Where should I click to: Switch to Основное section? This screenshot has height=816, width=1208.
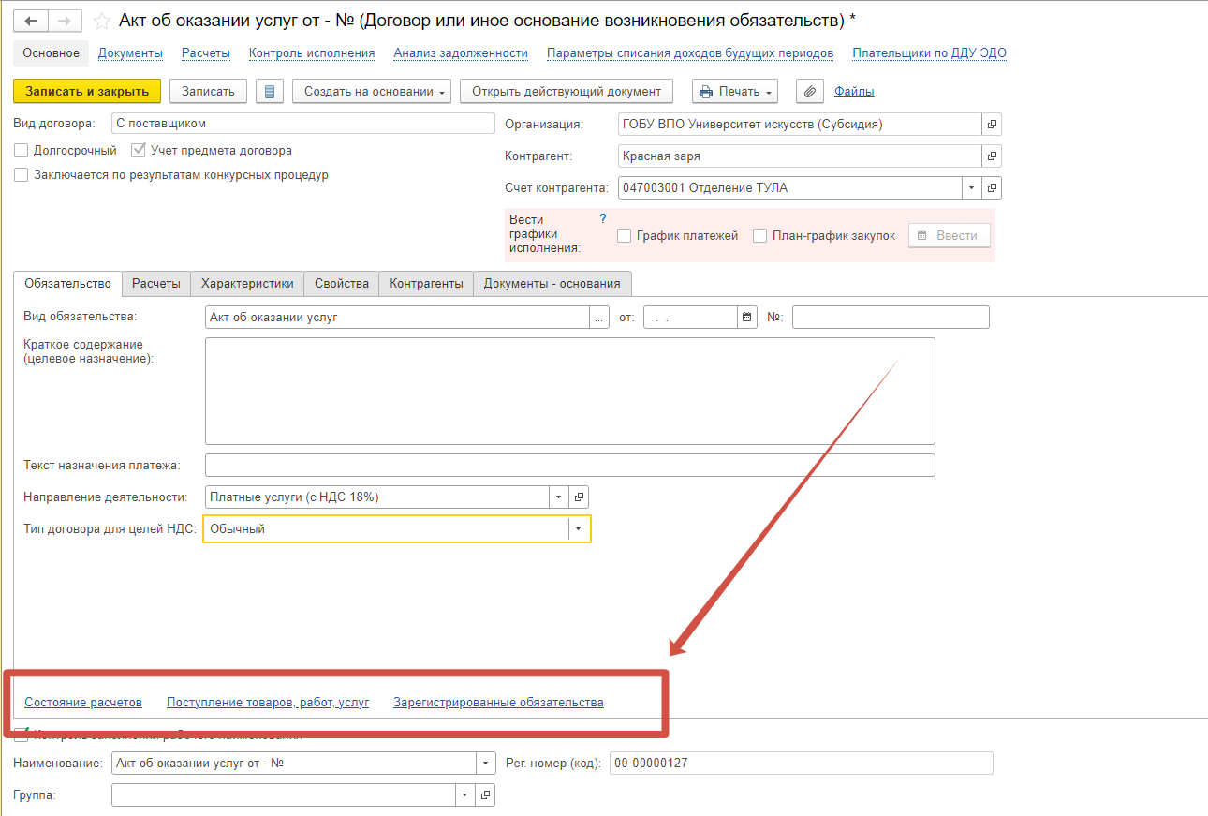pyautogui.click(x=52, y=53)
